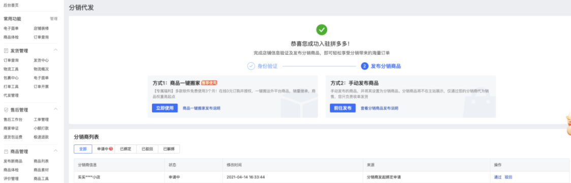
Task: Open 商品体检 under 常用功能
Action: (11, 37)
